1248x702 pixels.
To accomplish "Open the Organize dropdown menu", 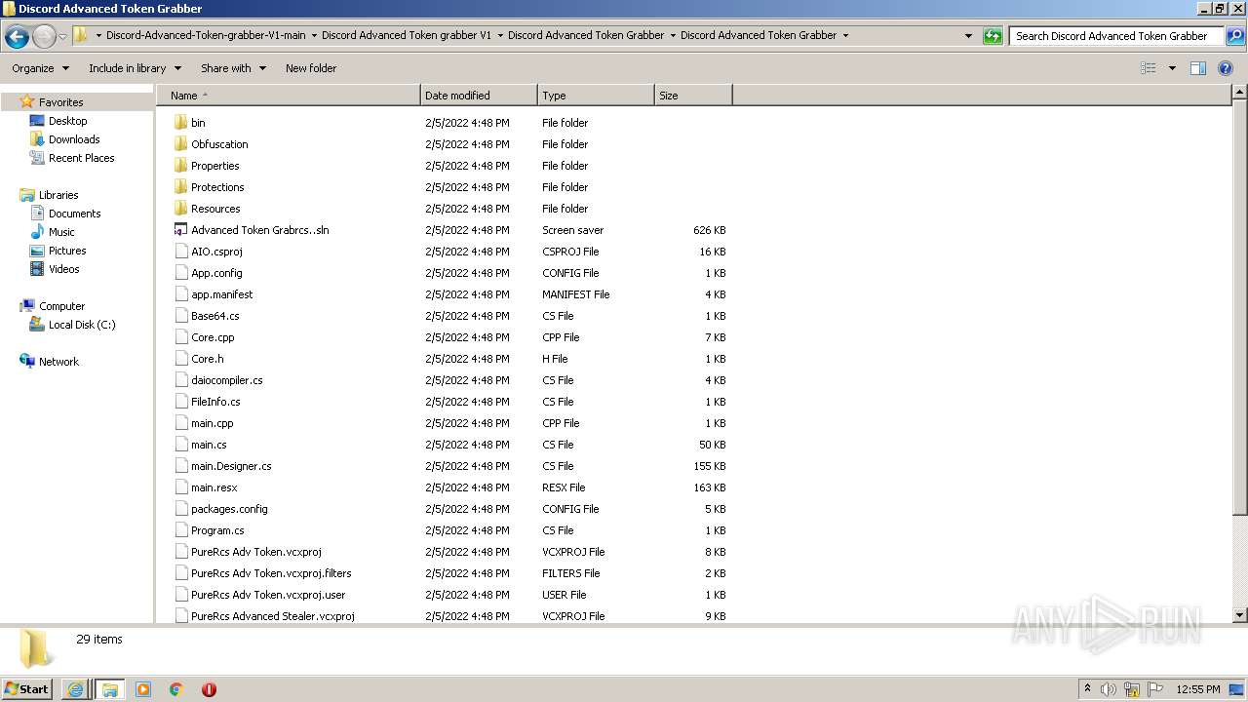I will click(x=40, y=68).
